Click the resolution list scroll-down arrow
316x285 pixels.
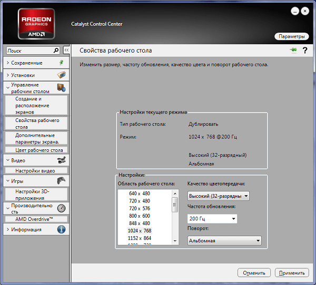coord(175,241)
